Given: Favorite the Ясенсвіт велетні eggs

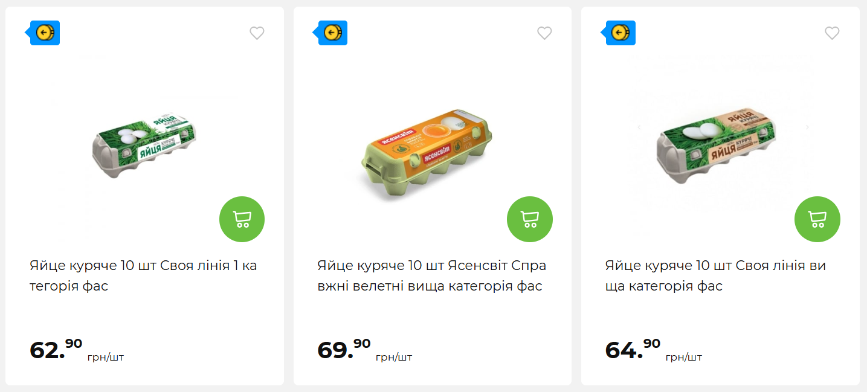Looking at the screenshot, I should [x=544, y=33].
